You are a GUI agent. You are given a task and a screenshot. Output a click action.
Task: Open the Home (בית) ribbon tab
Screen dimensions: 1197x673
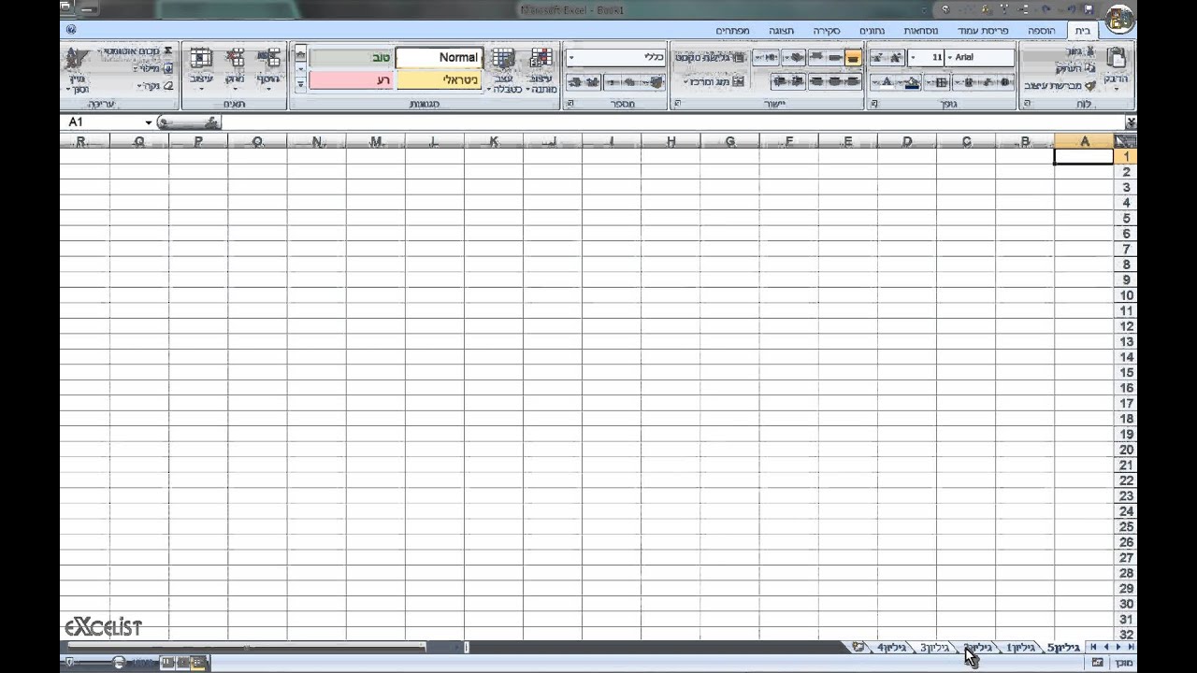(x=1082, y=31)
